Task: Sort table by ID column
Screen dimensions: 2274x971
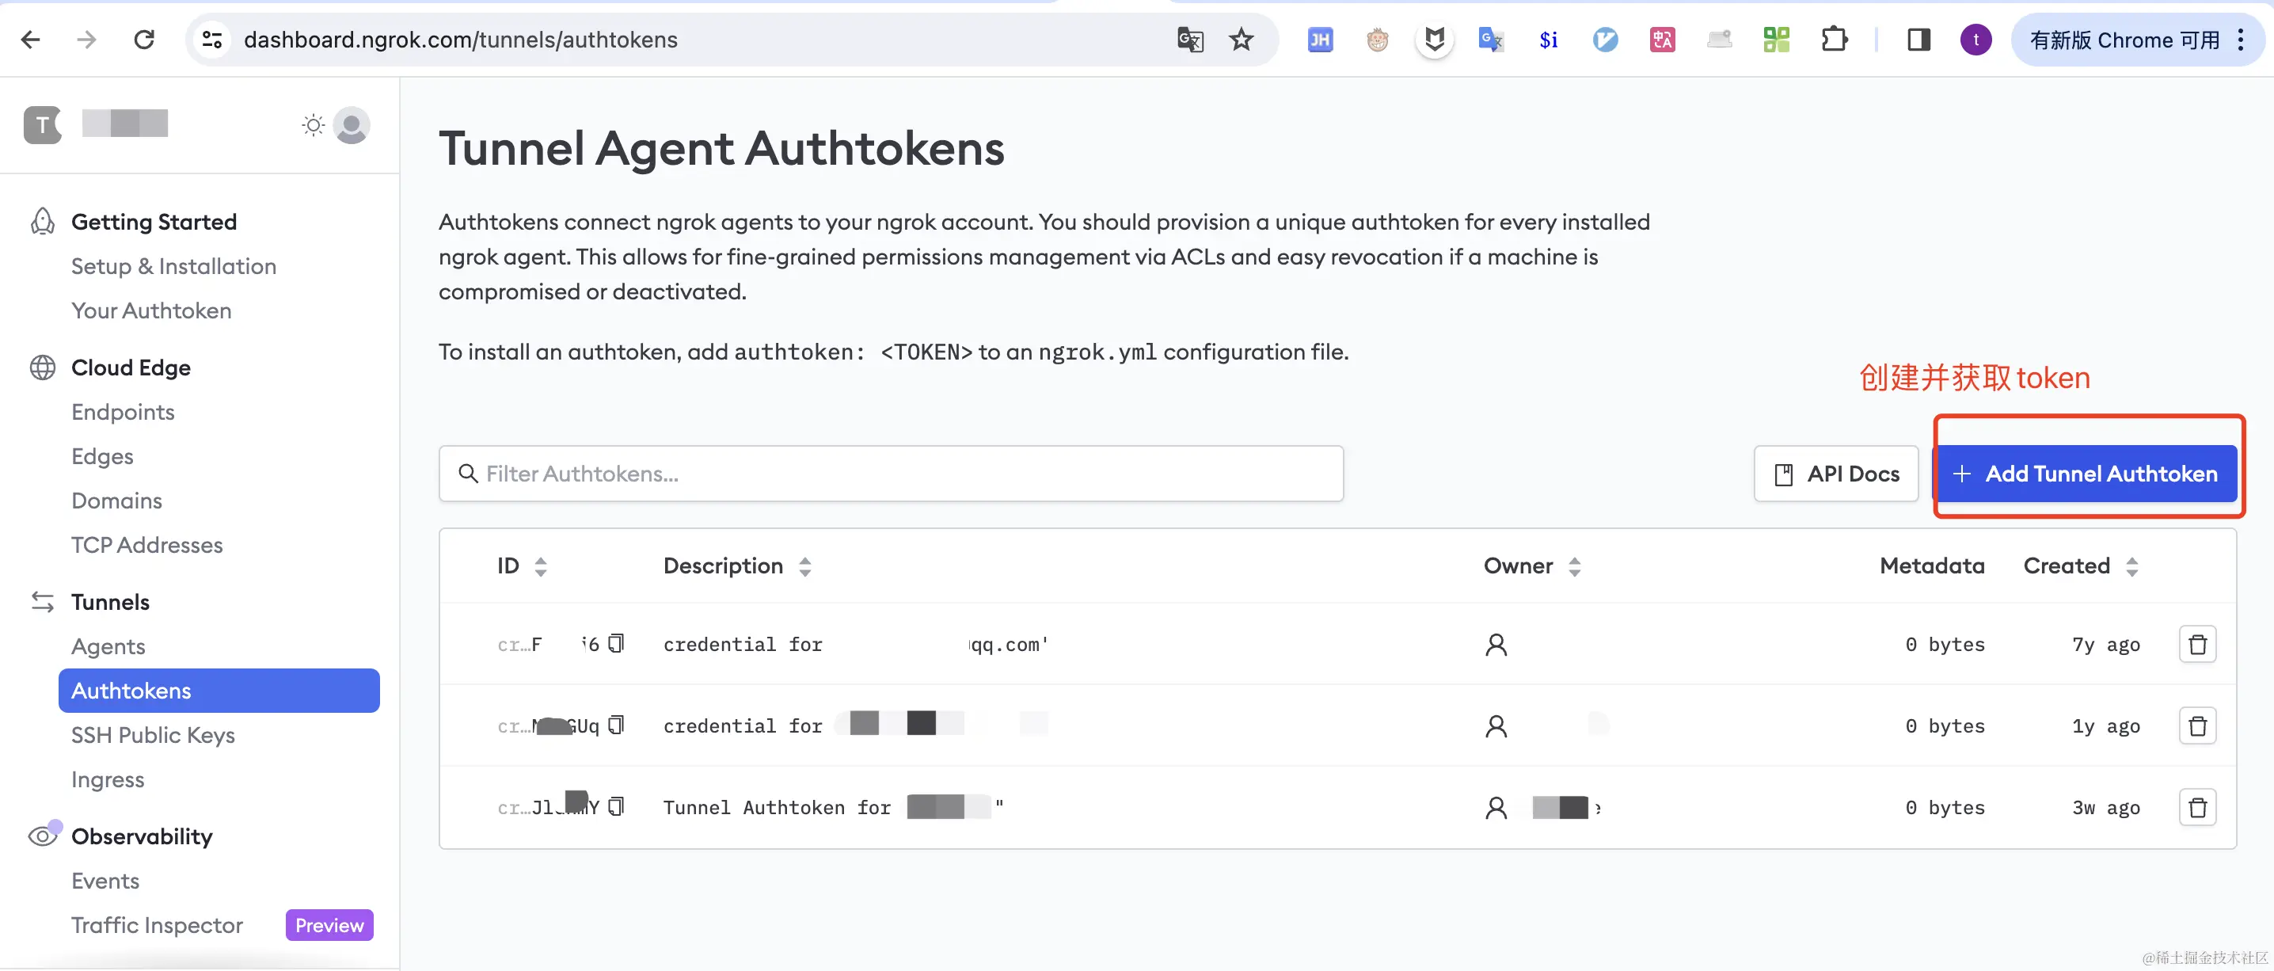Action: [540, 567]
